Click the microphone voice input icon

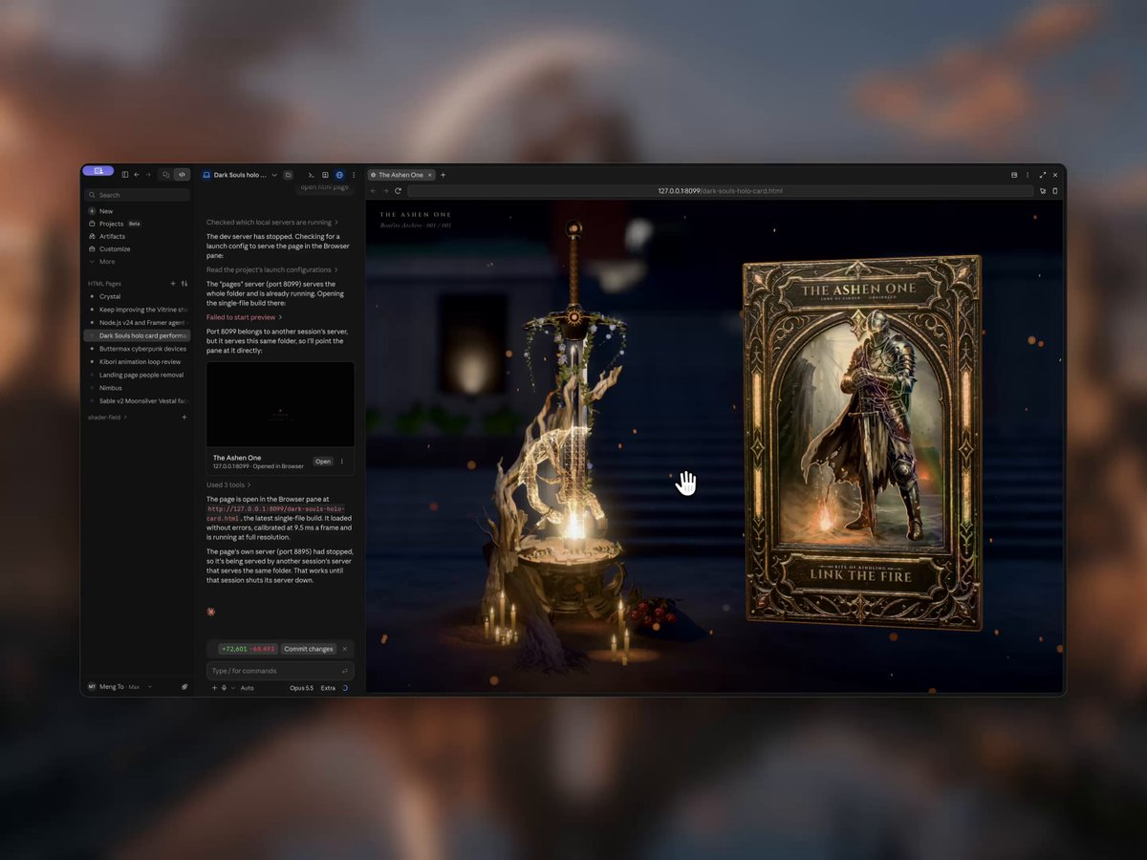(224, 688)
